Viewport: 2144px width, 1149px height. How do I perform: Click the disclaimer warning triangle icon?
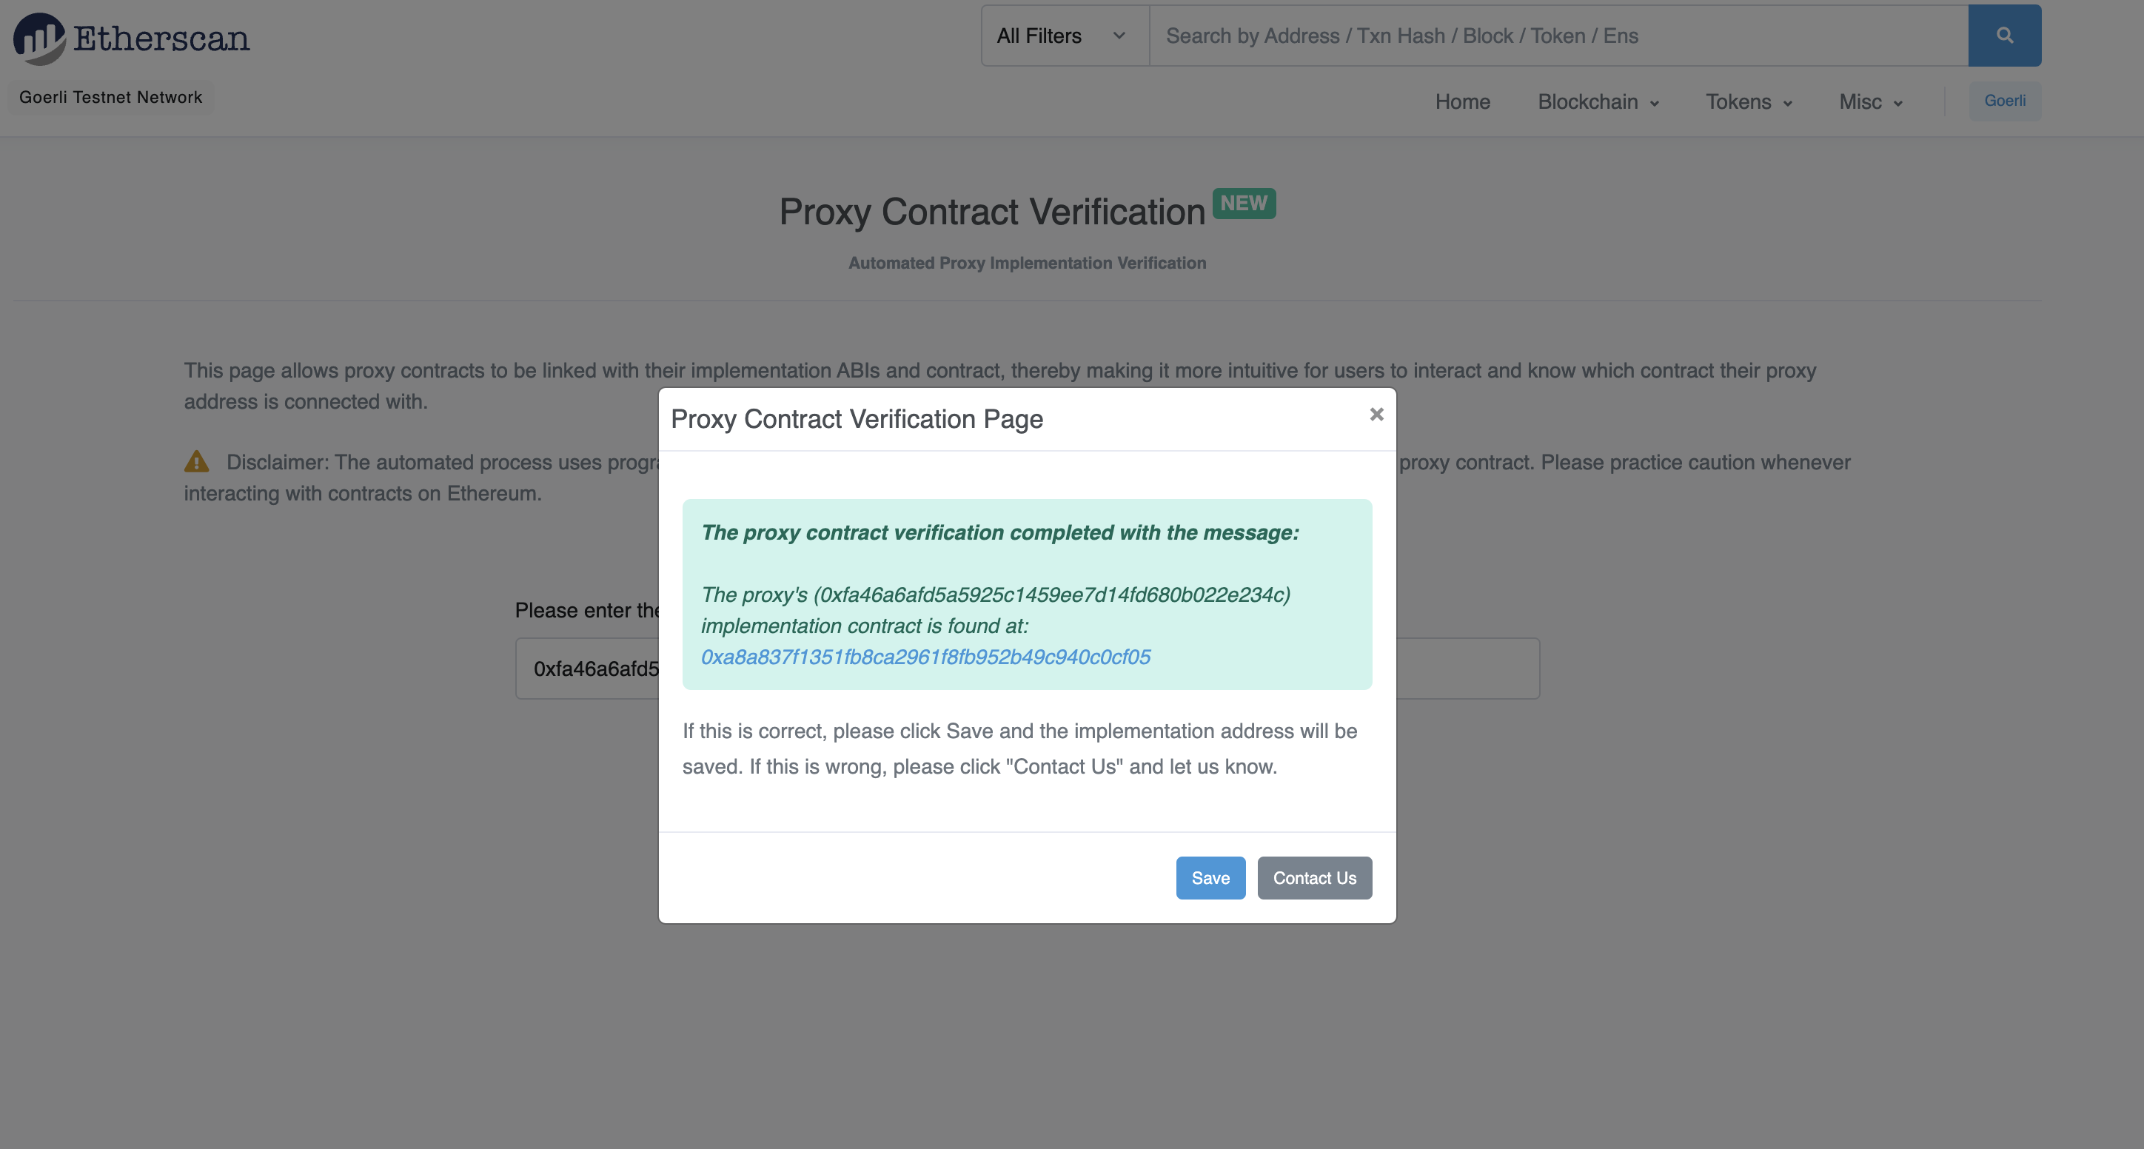tap(196, 462)
